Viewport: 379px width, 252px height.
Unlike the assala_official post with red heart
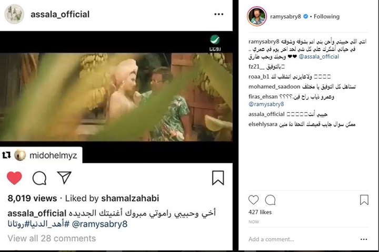click(x=14, y=178)
